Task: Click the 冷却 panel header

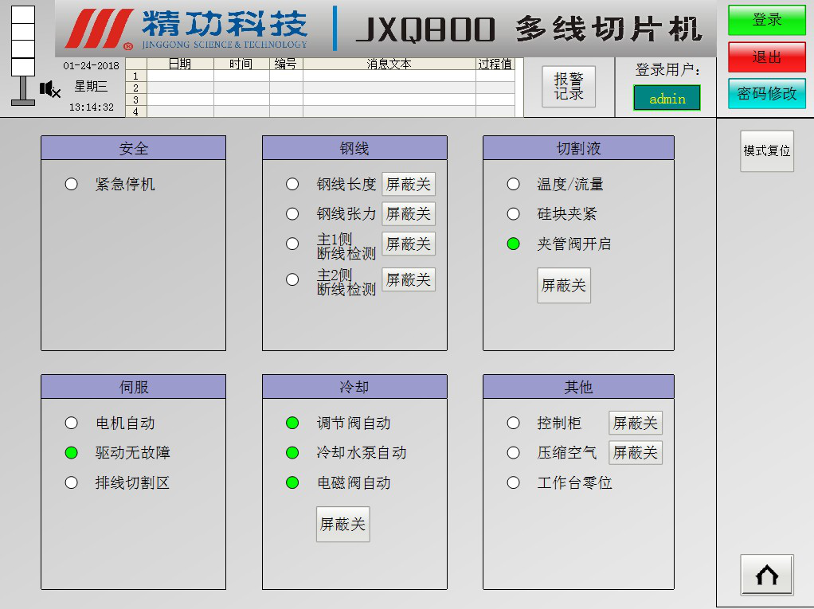Action: 354,387
